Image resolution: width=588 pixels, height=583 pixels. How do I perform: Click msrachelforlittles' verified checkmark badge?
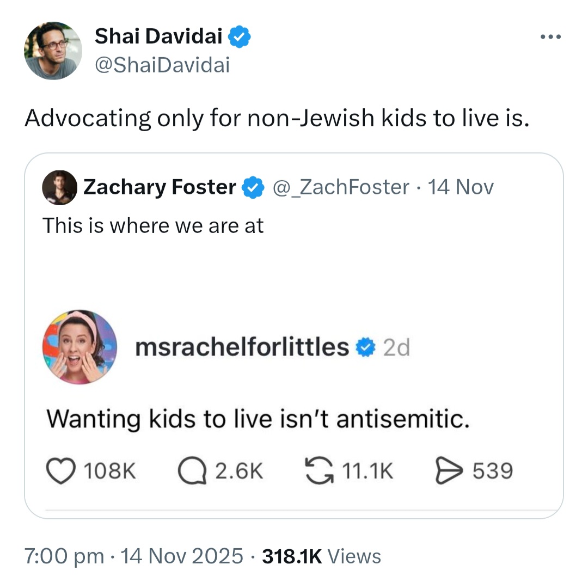pyautogui.click(x=365, y=347)
